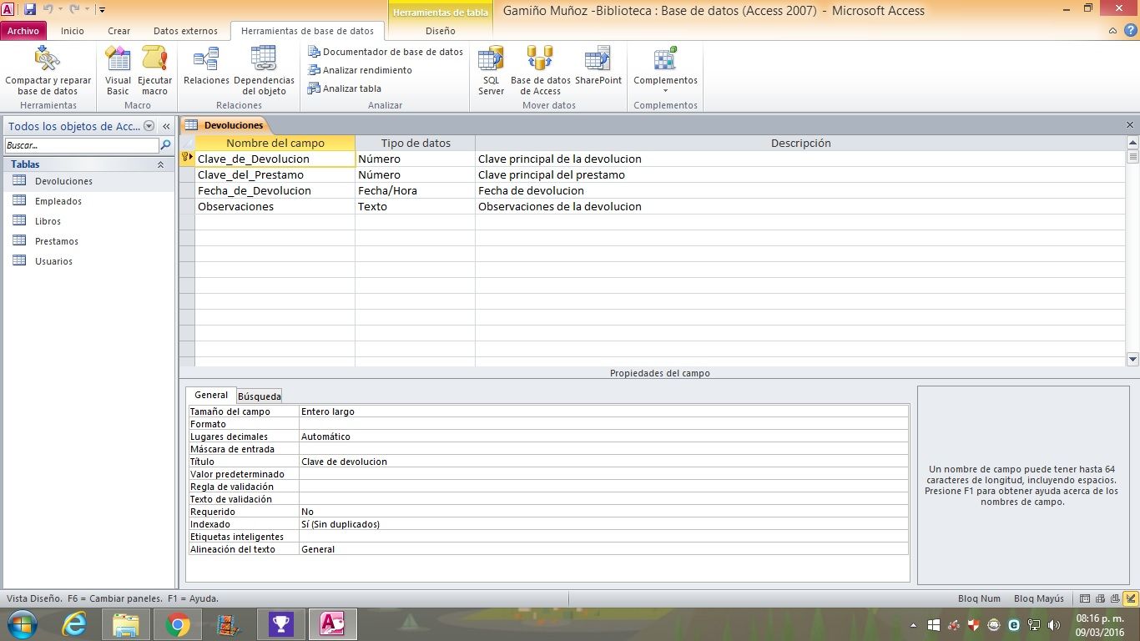The width and height of the screenshot is (1140, 641).
Task: Click Dependencias del objeto
Action: (264, 70)
